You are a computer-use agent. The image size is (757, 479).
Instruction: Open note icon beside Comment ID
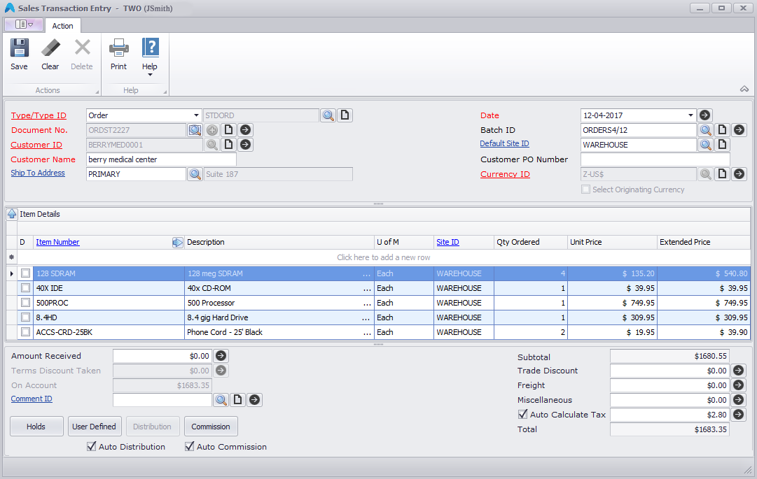(237, 400)
